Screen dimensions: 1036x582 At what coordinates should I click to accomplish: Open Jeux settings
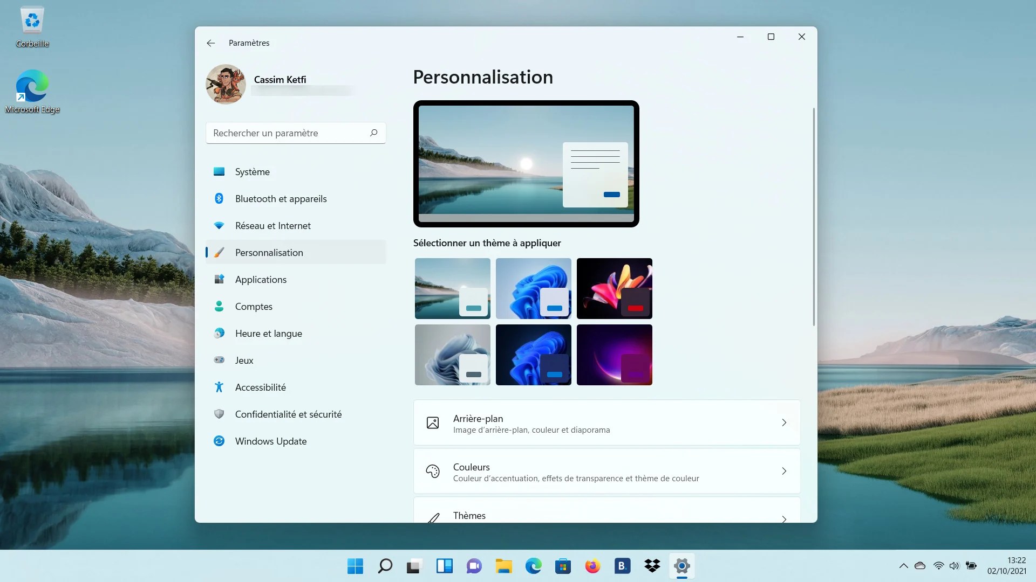[296, 361]
